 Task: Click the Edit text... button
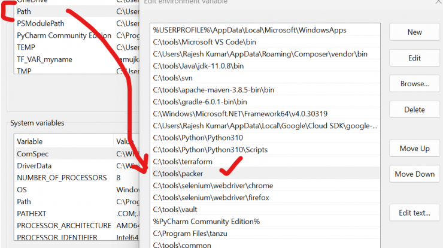pos(414,213)
